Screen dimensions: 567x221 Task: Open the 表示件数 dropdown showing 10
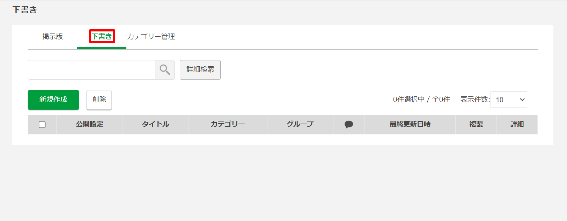click(509, 100)
